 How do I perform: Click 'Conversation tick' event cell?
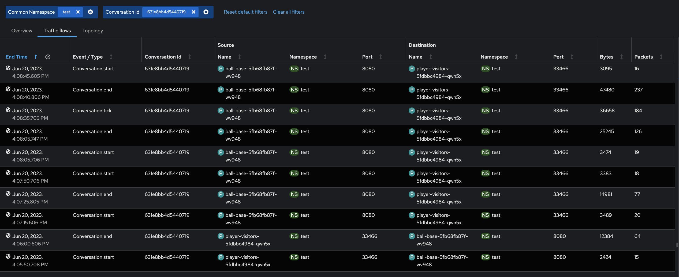tap(92, 111)
